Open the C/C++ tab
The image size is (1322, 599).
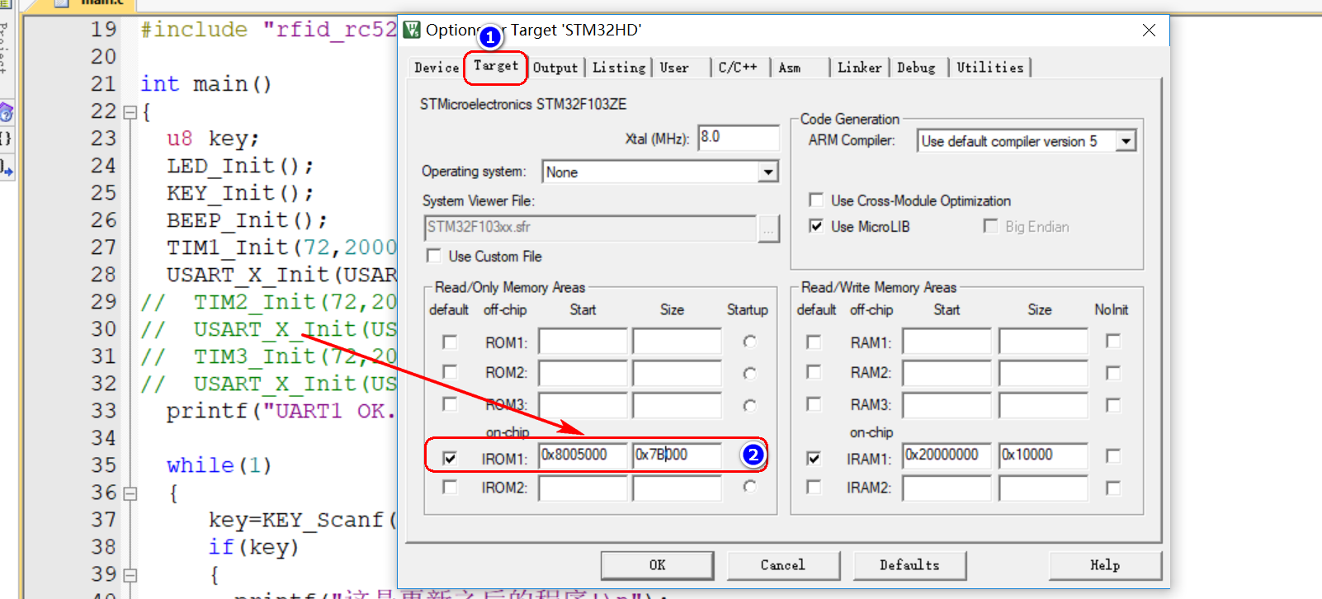737,68
